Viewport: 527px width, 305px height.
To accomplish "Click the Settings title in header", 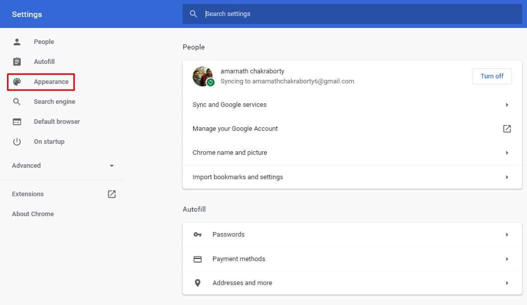I will tap(27, 14).
